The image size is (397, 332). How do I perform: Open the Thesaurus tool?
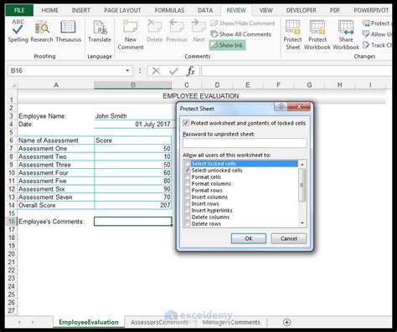(69, 31)
